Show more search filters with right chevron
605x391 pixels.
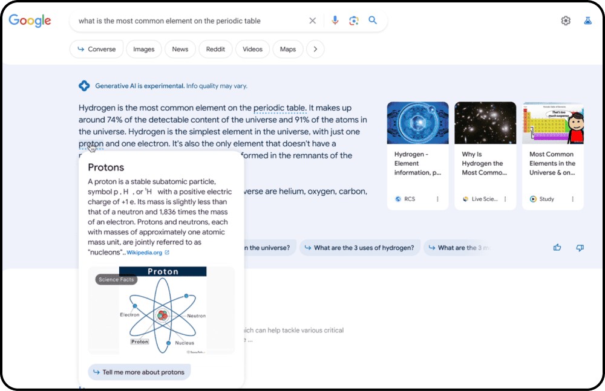click(x=315, y=49)
